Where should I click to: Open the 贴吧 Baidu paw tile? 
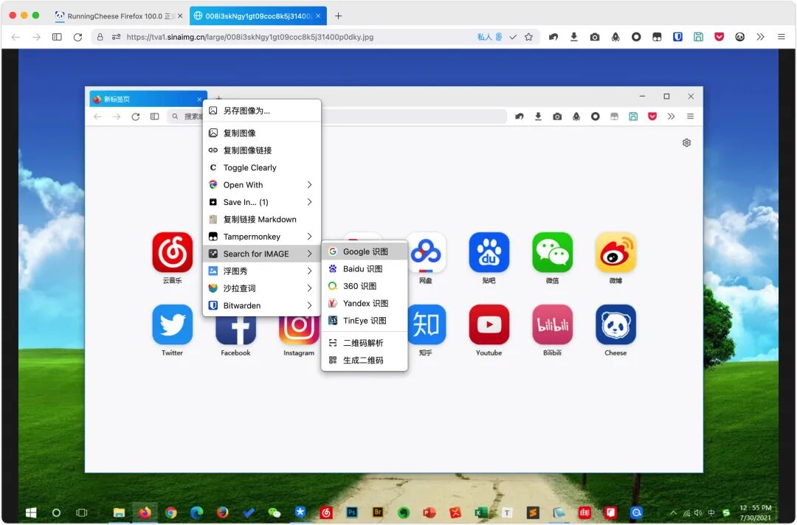489,252
